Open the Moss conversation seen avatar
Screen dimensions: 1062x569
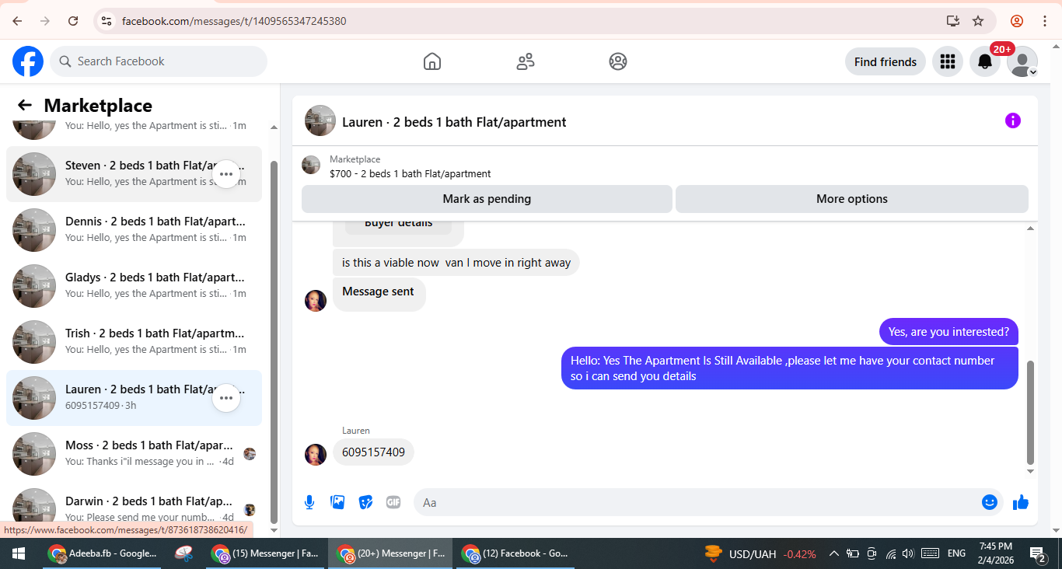click(x=250, y=454)
